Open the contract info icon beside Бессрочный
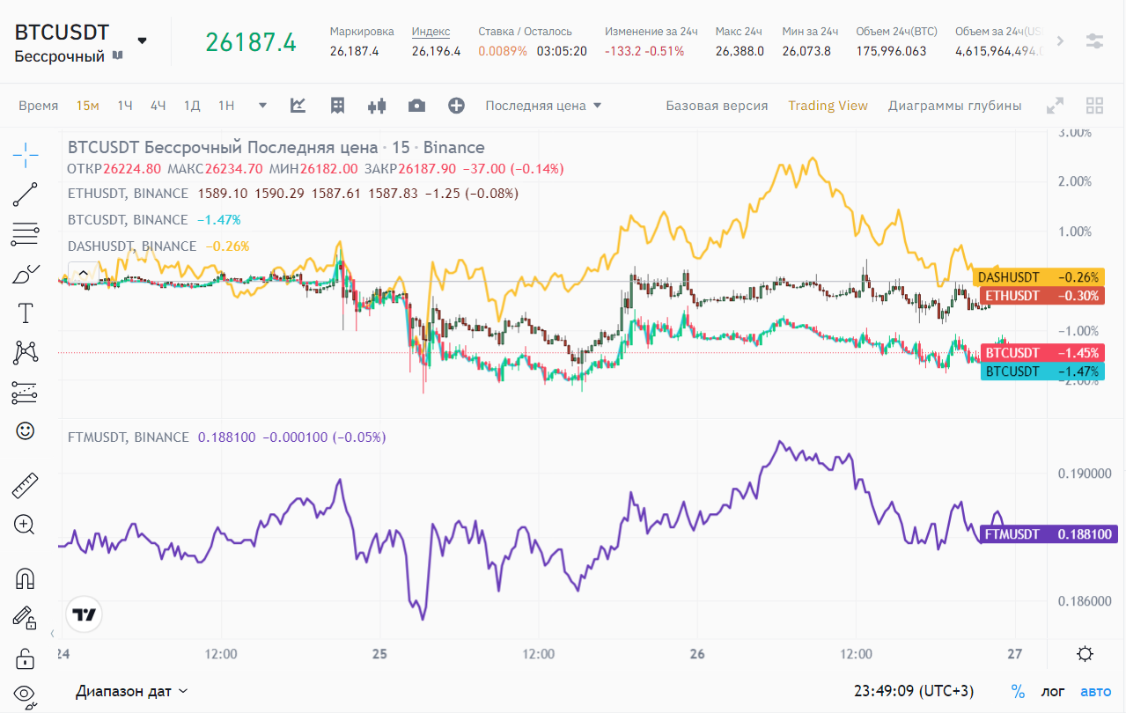1126x713 pixels. coord(118,55)
